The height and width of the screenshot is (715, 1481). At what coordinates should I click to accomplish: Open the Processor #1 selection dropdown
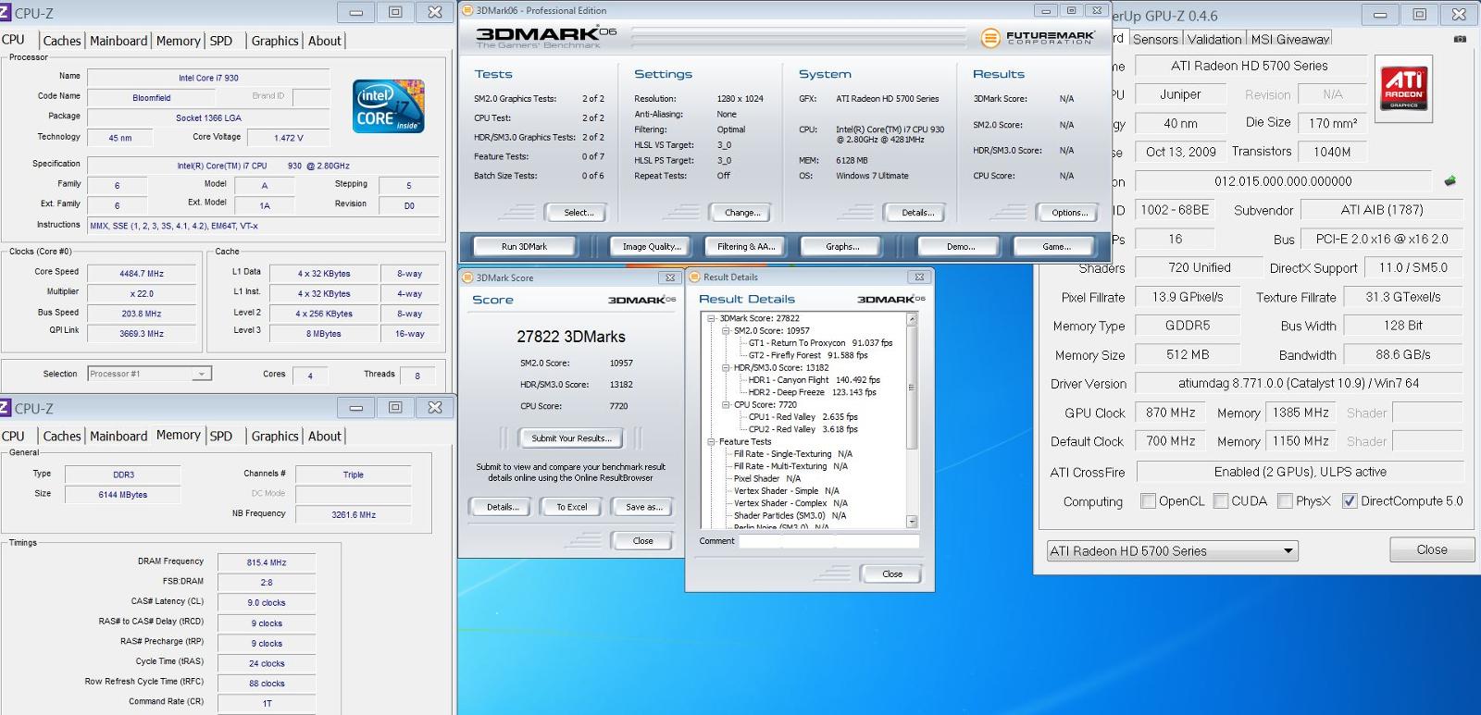pos(150,374)
